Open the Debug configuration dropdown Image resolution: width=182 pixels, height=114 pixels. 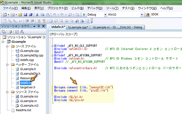tap(106, 15)
